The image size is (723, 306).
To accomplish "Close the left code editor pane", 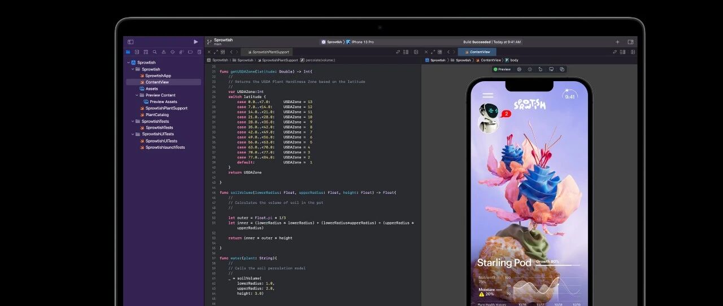I will [209, 52].
